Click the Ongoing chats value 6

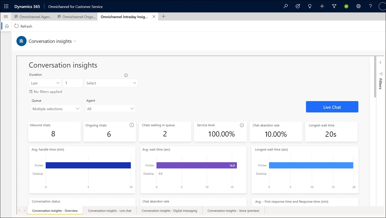pyautogui.click(x=109, y=134)
